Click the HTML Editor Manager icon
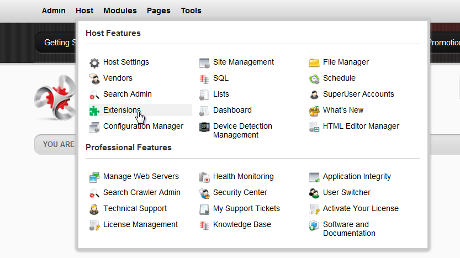This screenshot has width=460, height=258. coord(314,127)
